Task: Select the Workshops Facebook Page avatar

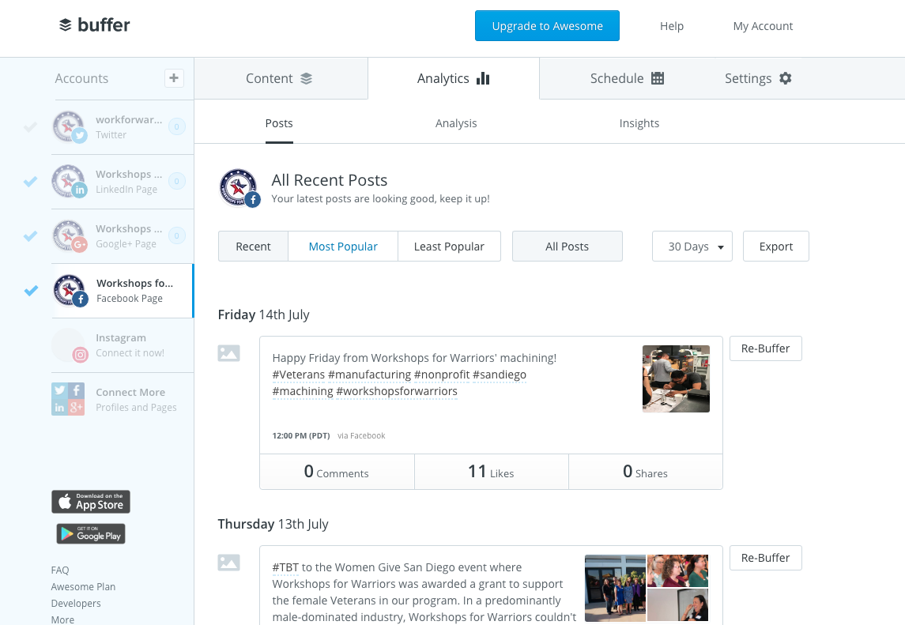Action: point(70,290)
